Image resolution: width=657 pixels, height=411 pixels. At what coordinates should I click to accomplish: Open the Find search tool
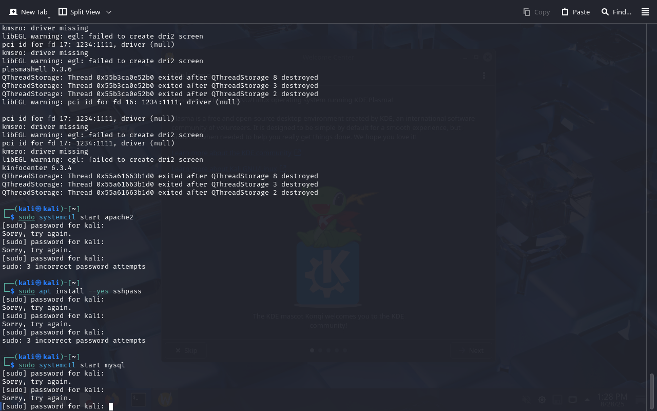pos(616,12)
